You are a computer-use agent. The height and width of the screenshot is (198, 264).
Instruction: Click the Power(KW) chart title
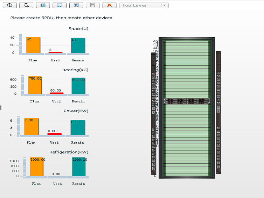tap(76, 111)
